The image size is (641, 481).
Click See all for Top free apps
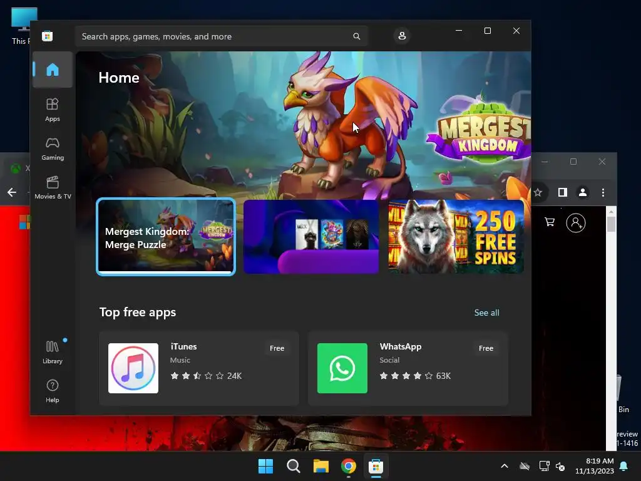pyautogui.click(x=486, y=313)
